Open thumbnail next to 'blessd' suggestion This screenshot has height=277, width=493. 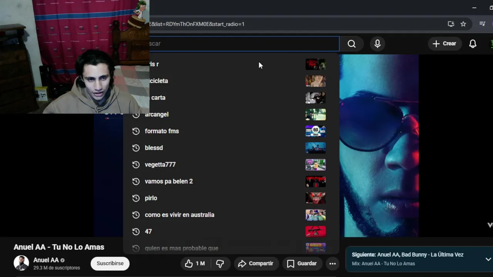pyautogui.click(x=315, y=148)
